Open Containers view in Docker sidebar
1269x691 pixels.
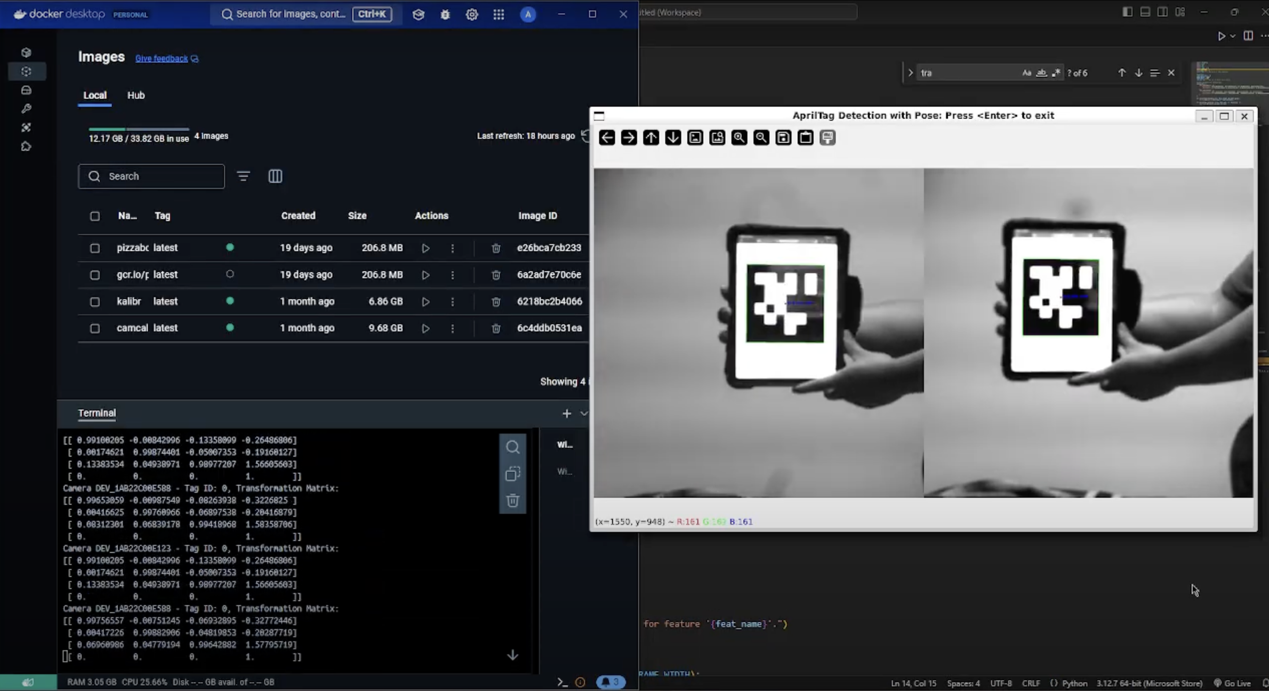click(26, 52)
